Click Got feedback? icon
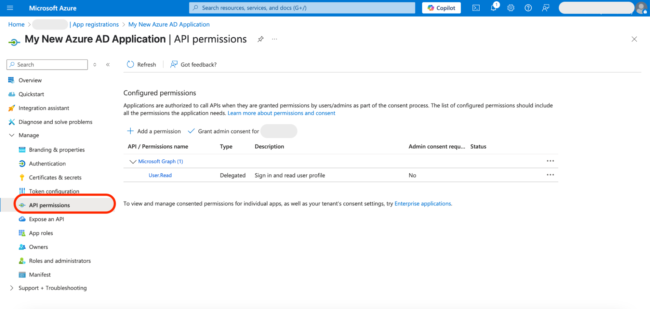This screenshot has width=650, height=309. pos(174,64)
